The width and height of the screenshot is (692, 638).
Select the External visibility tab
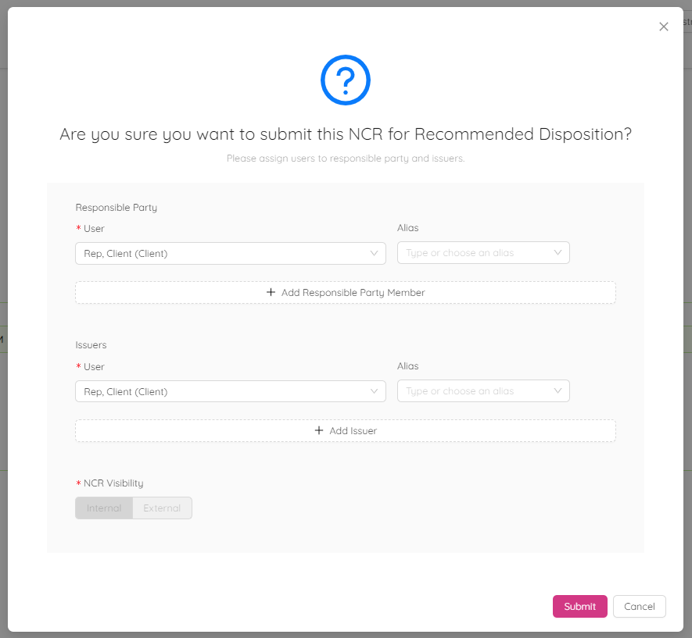click(162, 508)
